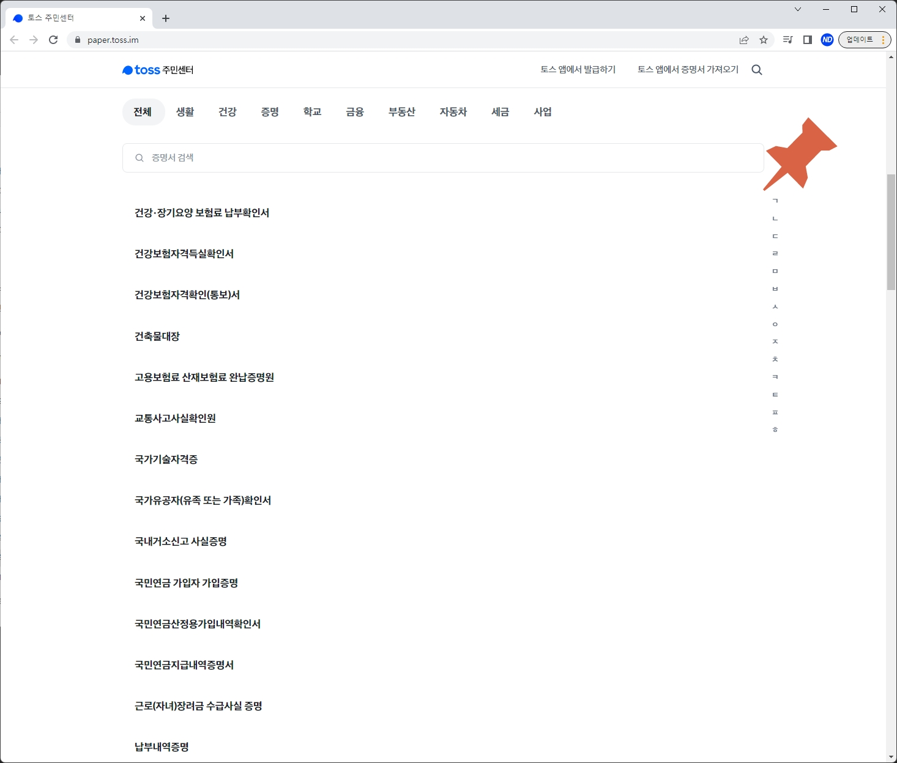
Task: Focus the 증명서 검색 search field
Action: [443, 158]
